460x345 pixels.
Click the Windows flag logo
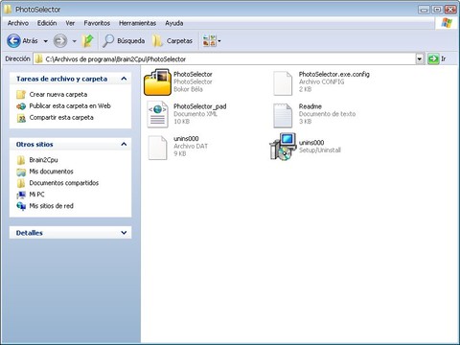pyautogui.click(x=447, y=23)
